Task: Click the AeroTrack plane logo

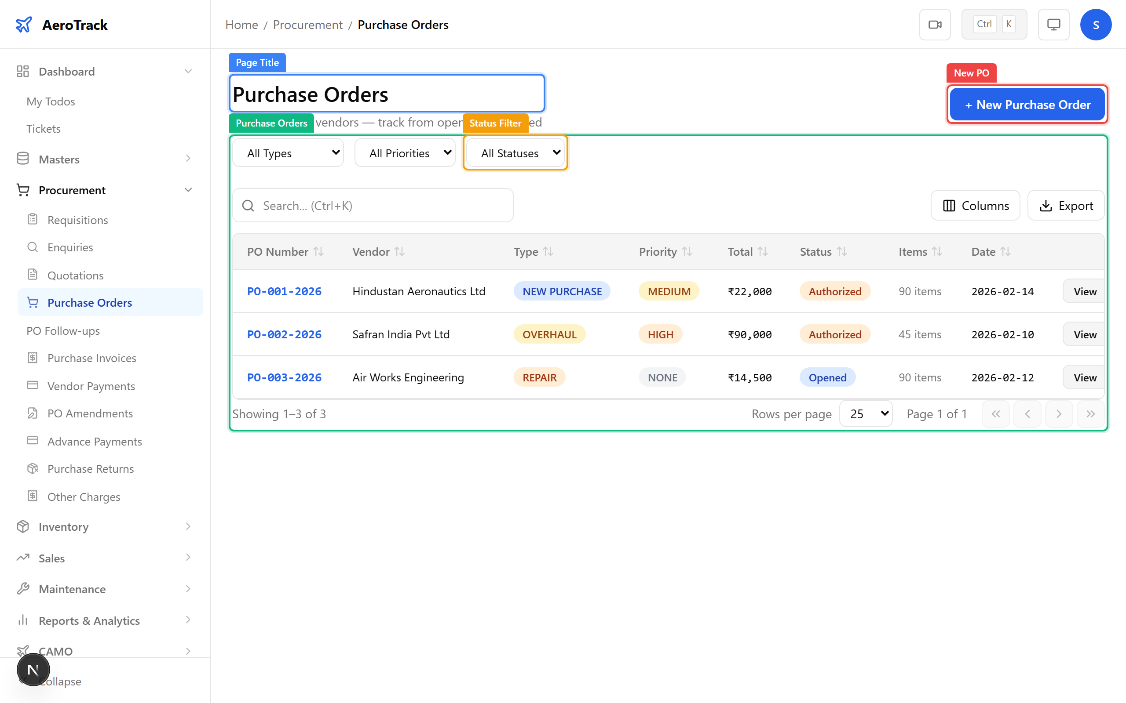Action: [x=24, y=24]
